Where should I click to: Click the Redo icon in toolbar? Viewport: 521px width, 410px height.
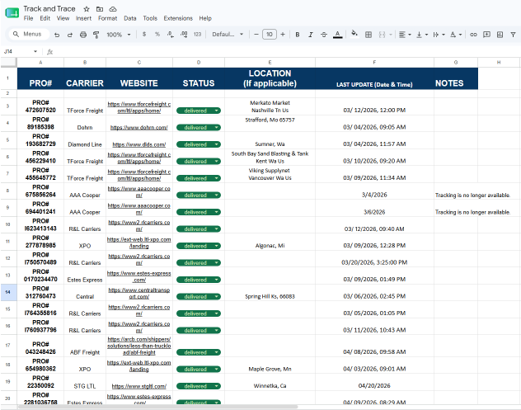click(x=70, y=35)
